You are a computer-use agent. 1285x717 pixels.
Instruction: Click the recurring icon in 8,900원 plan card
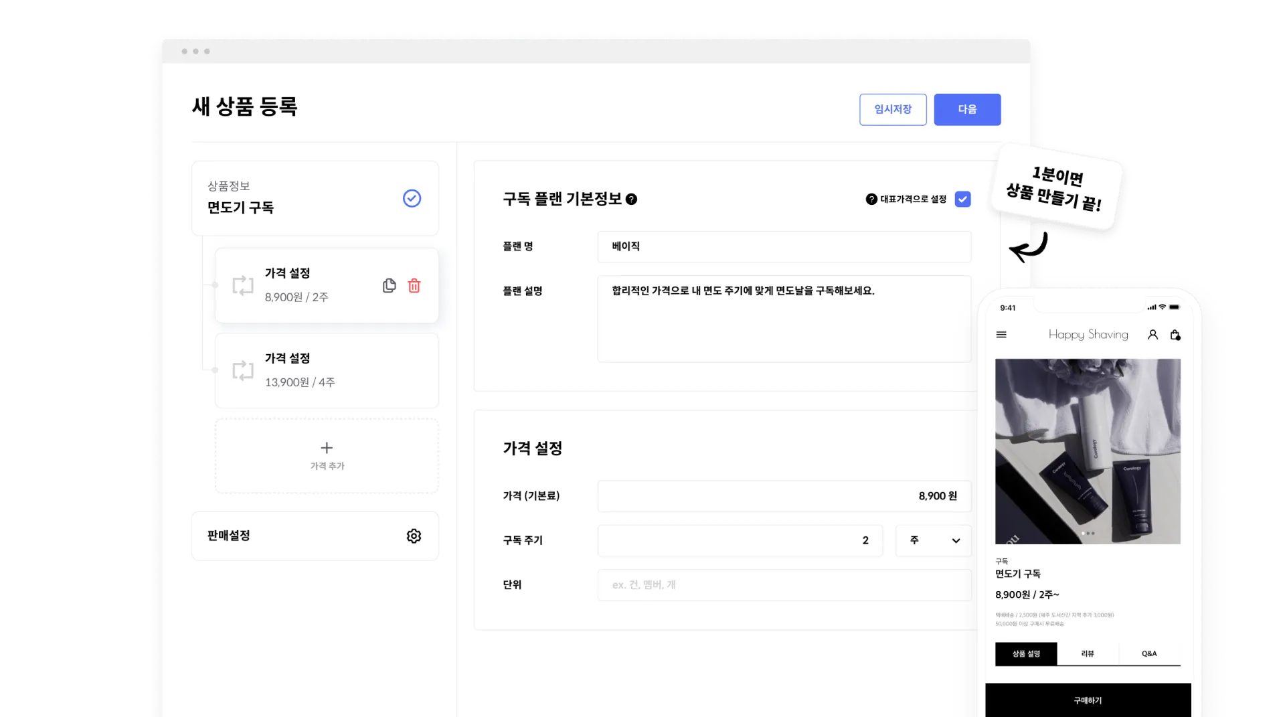[243, 285]
